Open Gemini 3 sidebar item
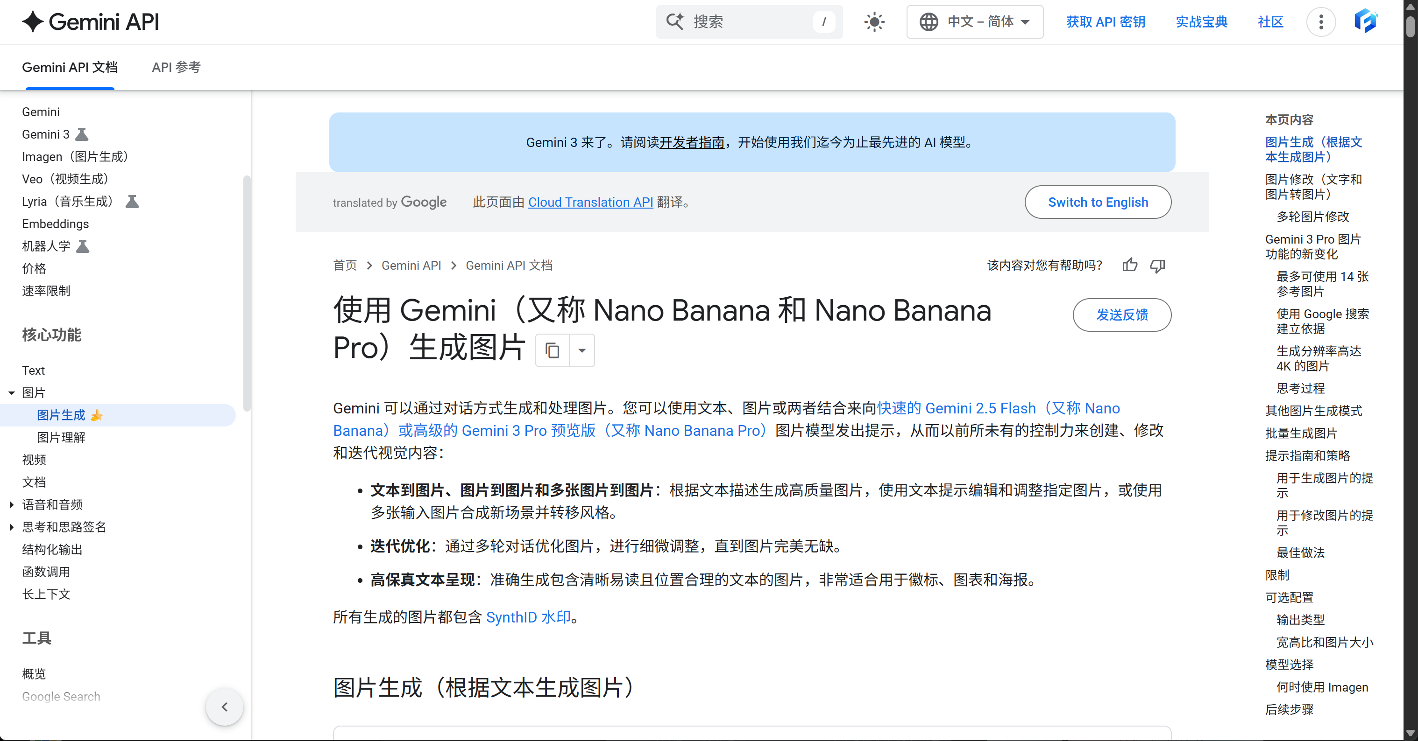 pyautogui.click(x=46, y=134)
